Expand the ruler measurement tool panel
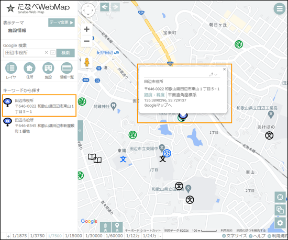The height and width of the screenshot is (240, 288). tap(105, 227)
